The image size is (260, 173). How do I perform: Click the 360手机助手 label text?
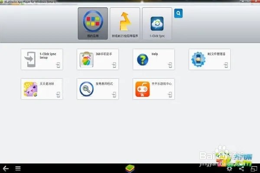coord(104,54)
